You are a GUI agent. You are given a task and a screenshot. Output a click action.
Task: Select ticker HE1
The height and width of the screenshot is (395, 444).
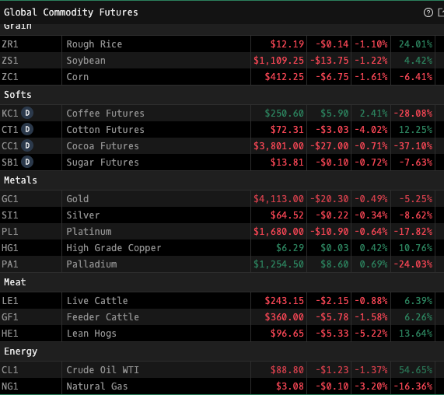10,334
